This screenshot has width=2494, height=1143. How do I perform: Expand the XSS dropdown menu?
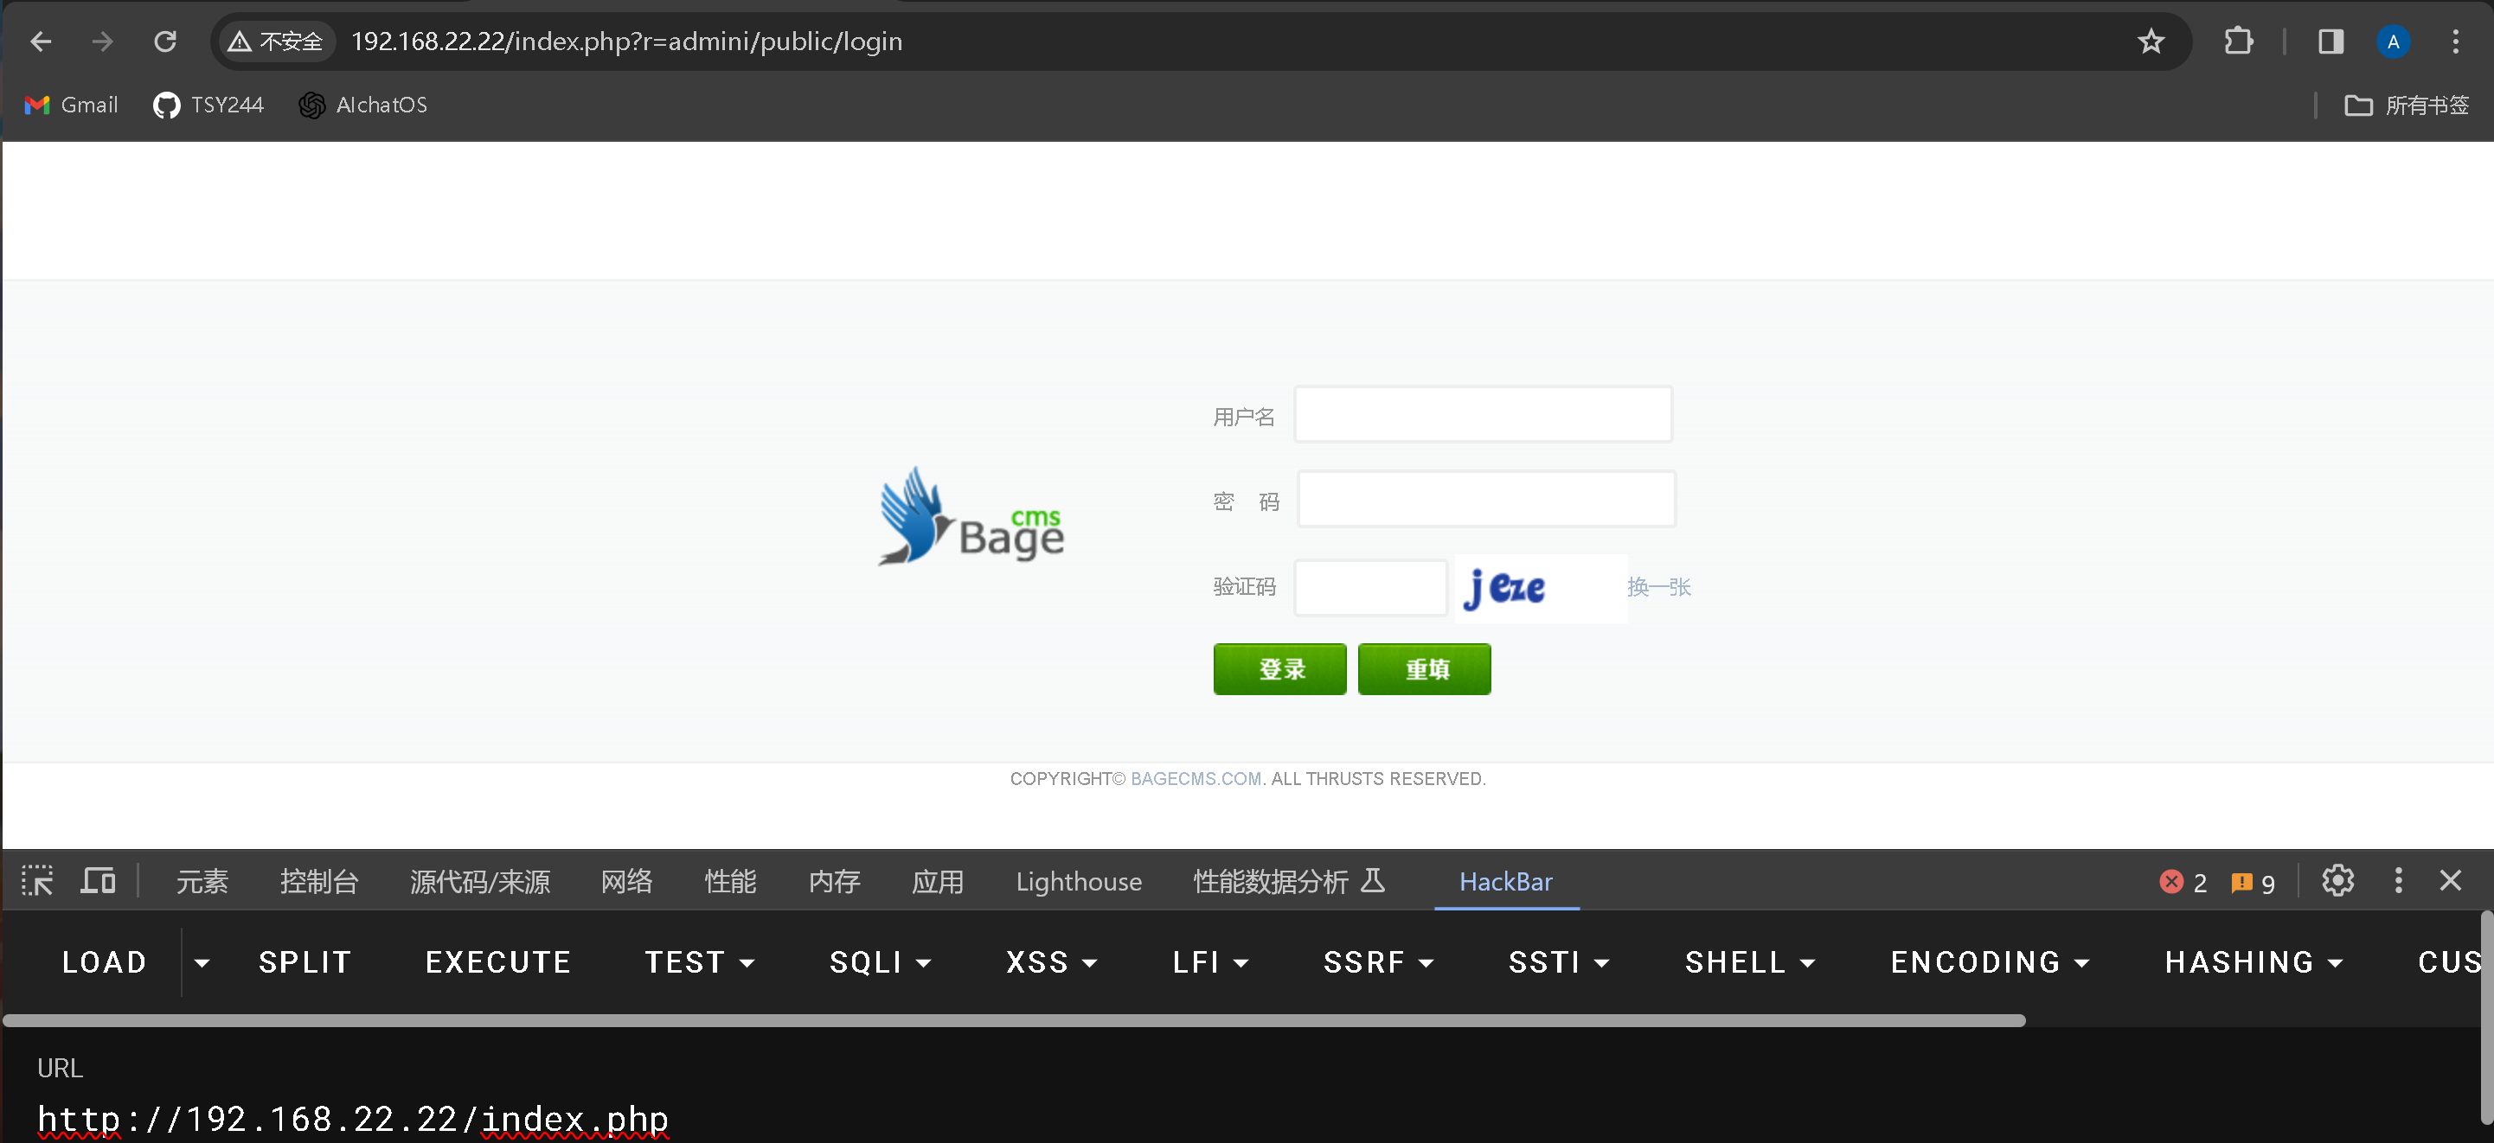point(1050,962)
